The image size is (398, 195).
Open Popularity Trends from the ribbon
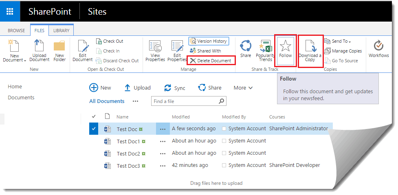pos(266,51)
